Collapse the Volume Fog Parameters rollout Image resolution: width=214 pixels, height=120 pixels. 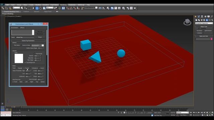click(28, 41)
